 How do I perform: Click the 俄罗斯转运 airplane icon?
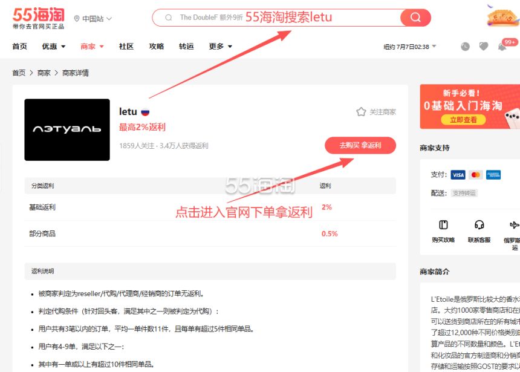[x=514, y=224]
